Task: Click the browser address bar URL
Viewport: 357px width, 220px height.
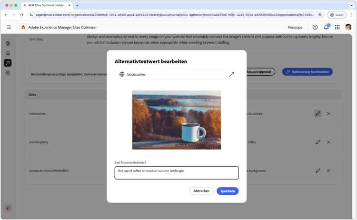Action: click(175, 15)
